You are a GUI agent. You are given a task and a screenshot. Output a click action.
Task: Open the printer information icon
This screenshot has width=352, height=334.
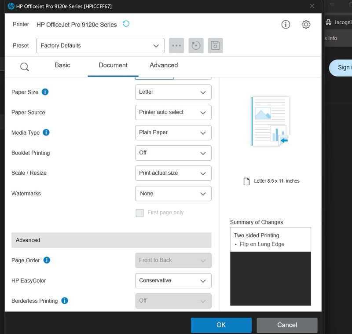click(x=286, y=24)
